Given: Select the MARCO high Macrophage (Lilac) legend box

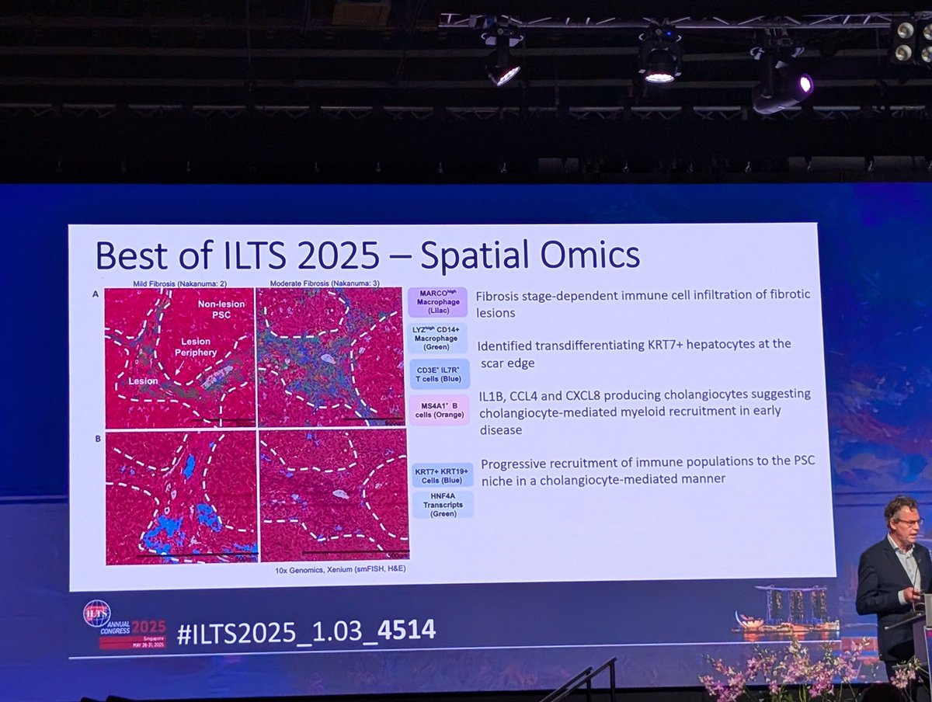Looking at the screenshot, I should tap(437, 303).
